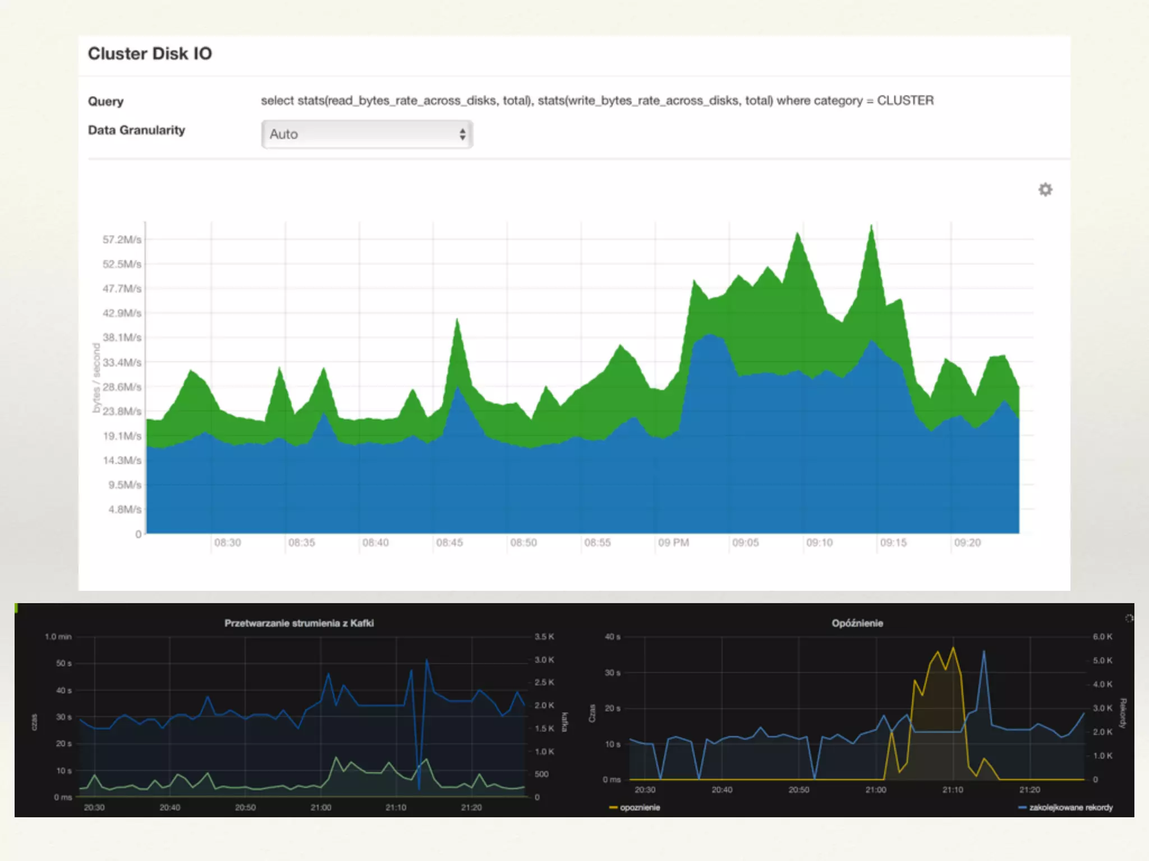The image size is (1149, 861).
Task: Click green row marker at dark dashboard corner
Action: point(17,608)
